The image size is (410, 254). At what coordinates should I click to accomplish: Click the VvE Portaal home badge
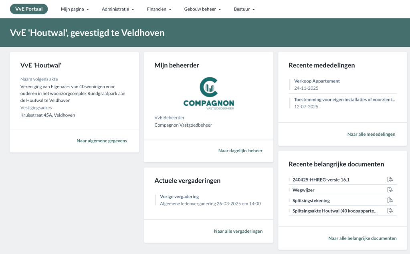[29, 9]
